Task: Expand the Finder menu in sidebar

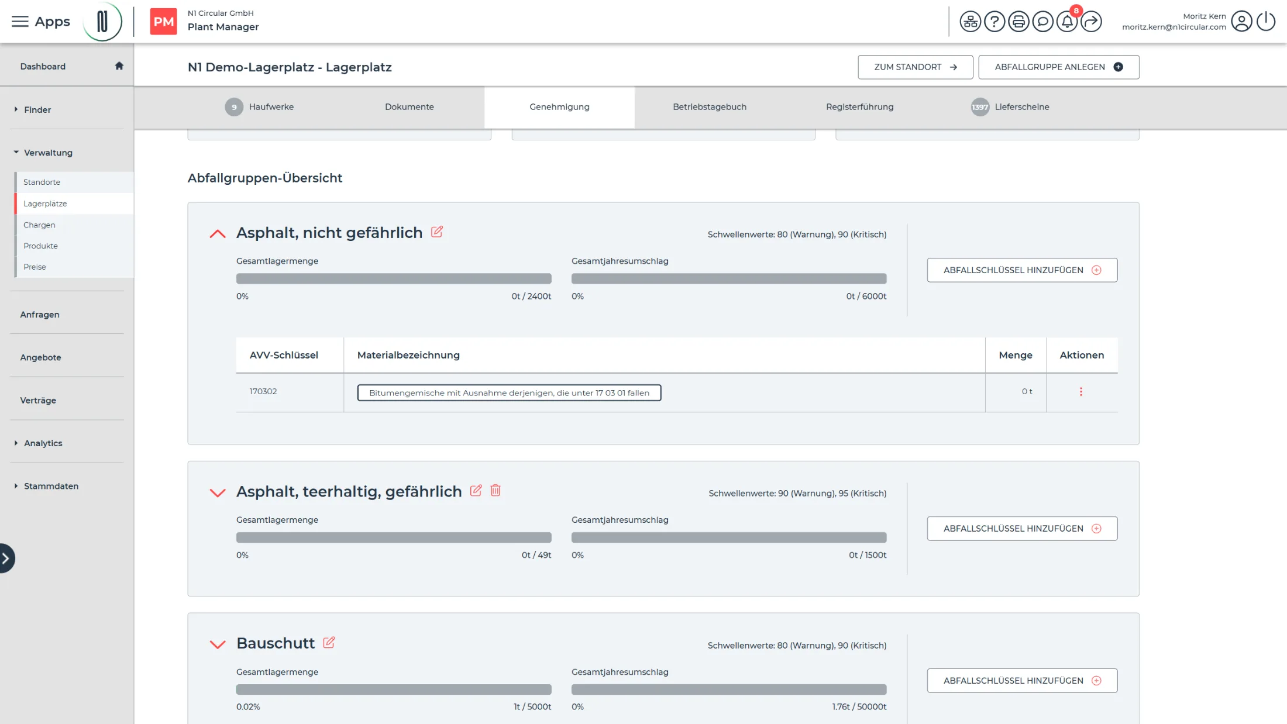Action: pyautogui.click(x=16, y=109)
